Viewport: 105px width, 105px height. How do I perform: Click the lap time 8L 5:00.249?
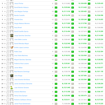pyautogui.click(x=83, y=64)
